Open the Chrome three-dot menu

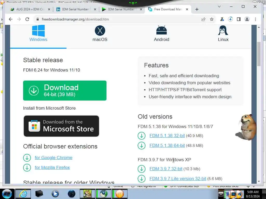point(255,19)
